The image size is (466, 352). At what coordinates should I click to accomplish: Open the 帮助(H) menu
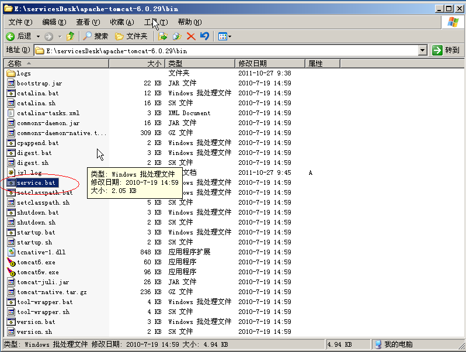click(x=189, y=22)
